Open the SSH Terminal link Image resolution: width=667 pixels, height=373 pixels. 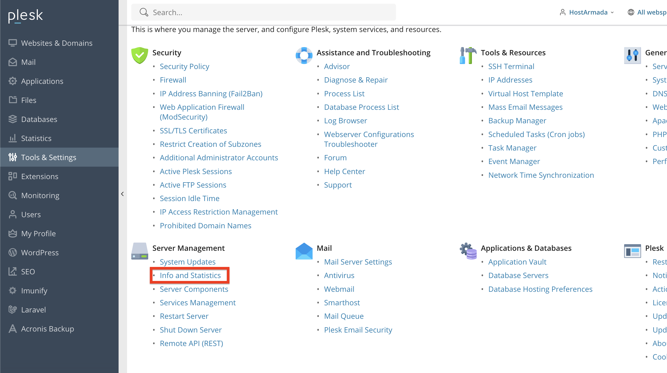click(511, 66)
